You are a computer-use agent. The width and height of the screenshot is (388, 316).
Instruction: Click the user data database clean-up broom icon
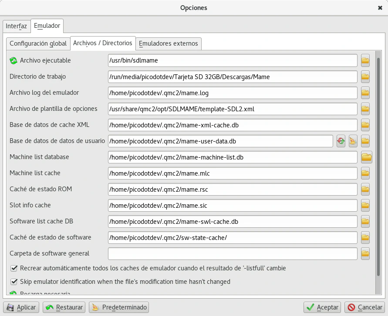[x=353, y=141]
